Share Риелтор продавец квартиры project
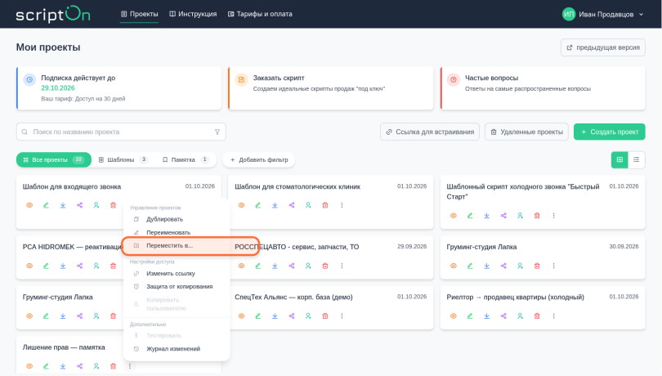The image size is (662, 376). [503, 316]
